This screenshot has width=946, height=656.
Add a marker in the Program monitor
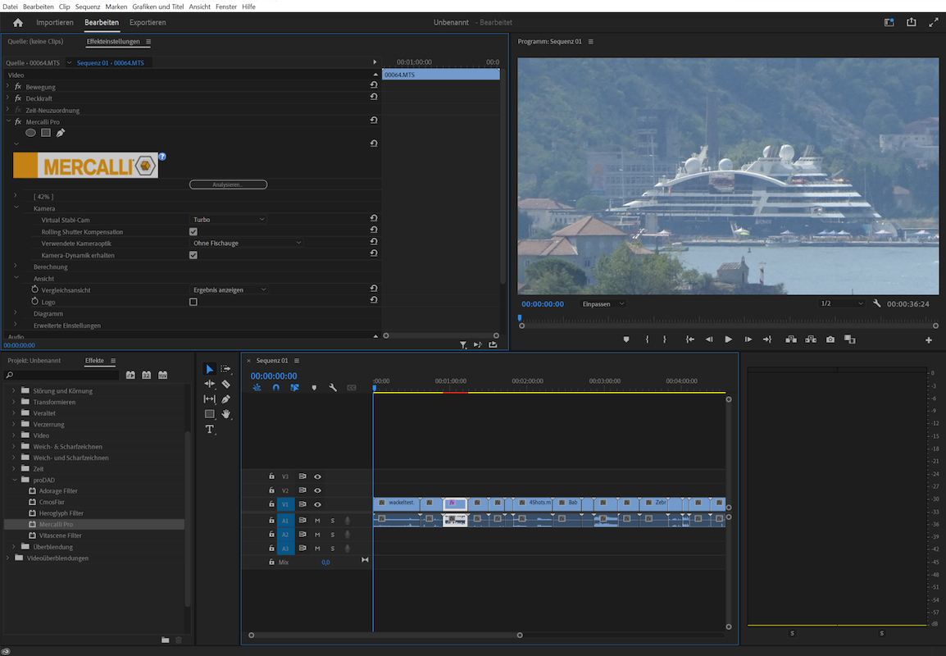(x=625, y=339)
